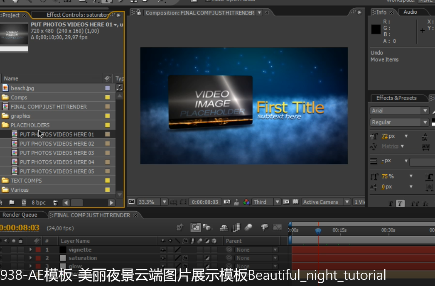Open grid and guide options in viewer
Viewport: 435px width, 286px height.
click(174, 202)
